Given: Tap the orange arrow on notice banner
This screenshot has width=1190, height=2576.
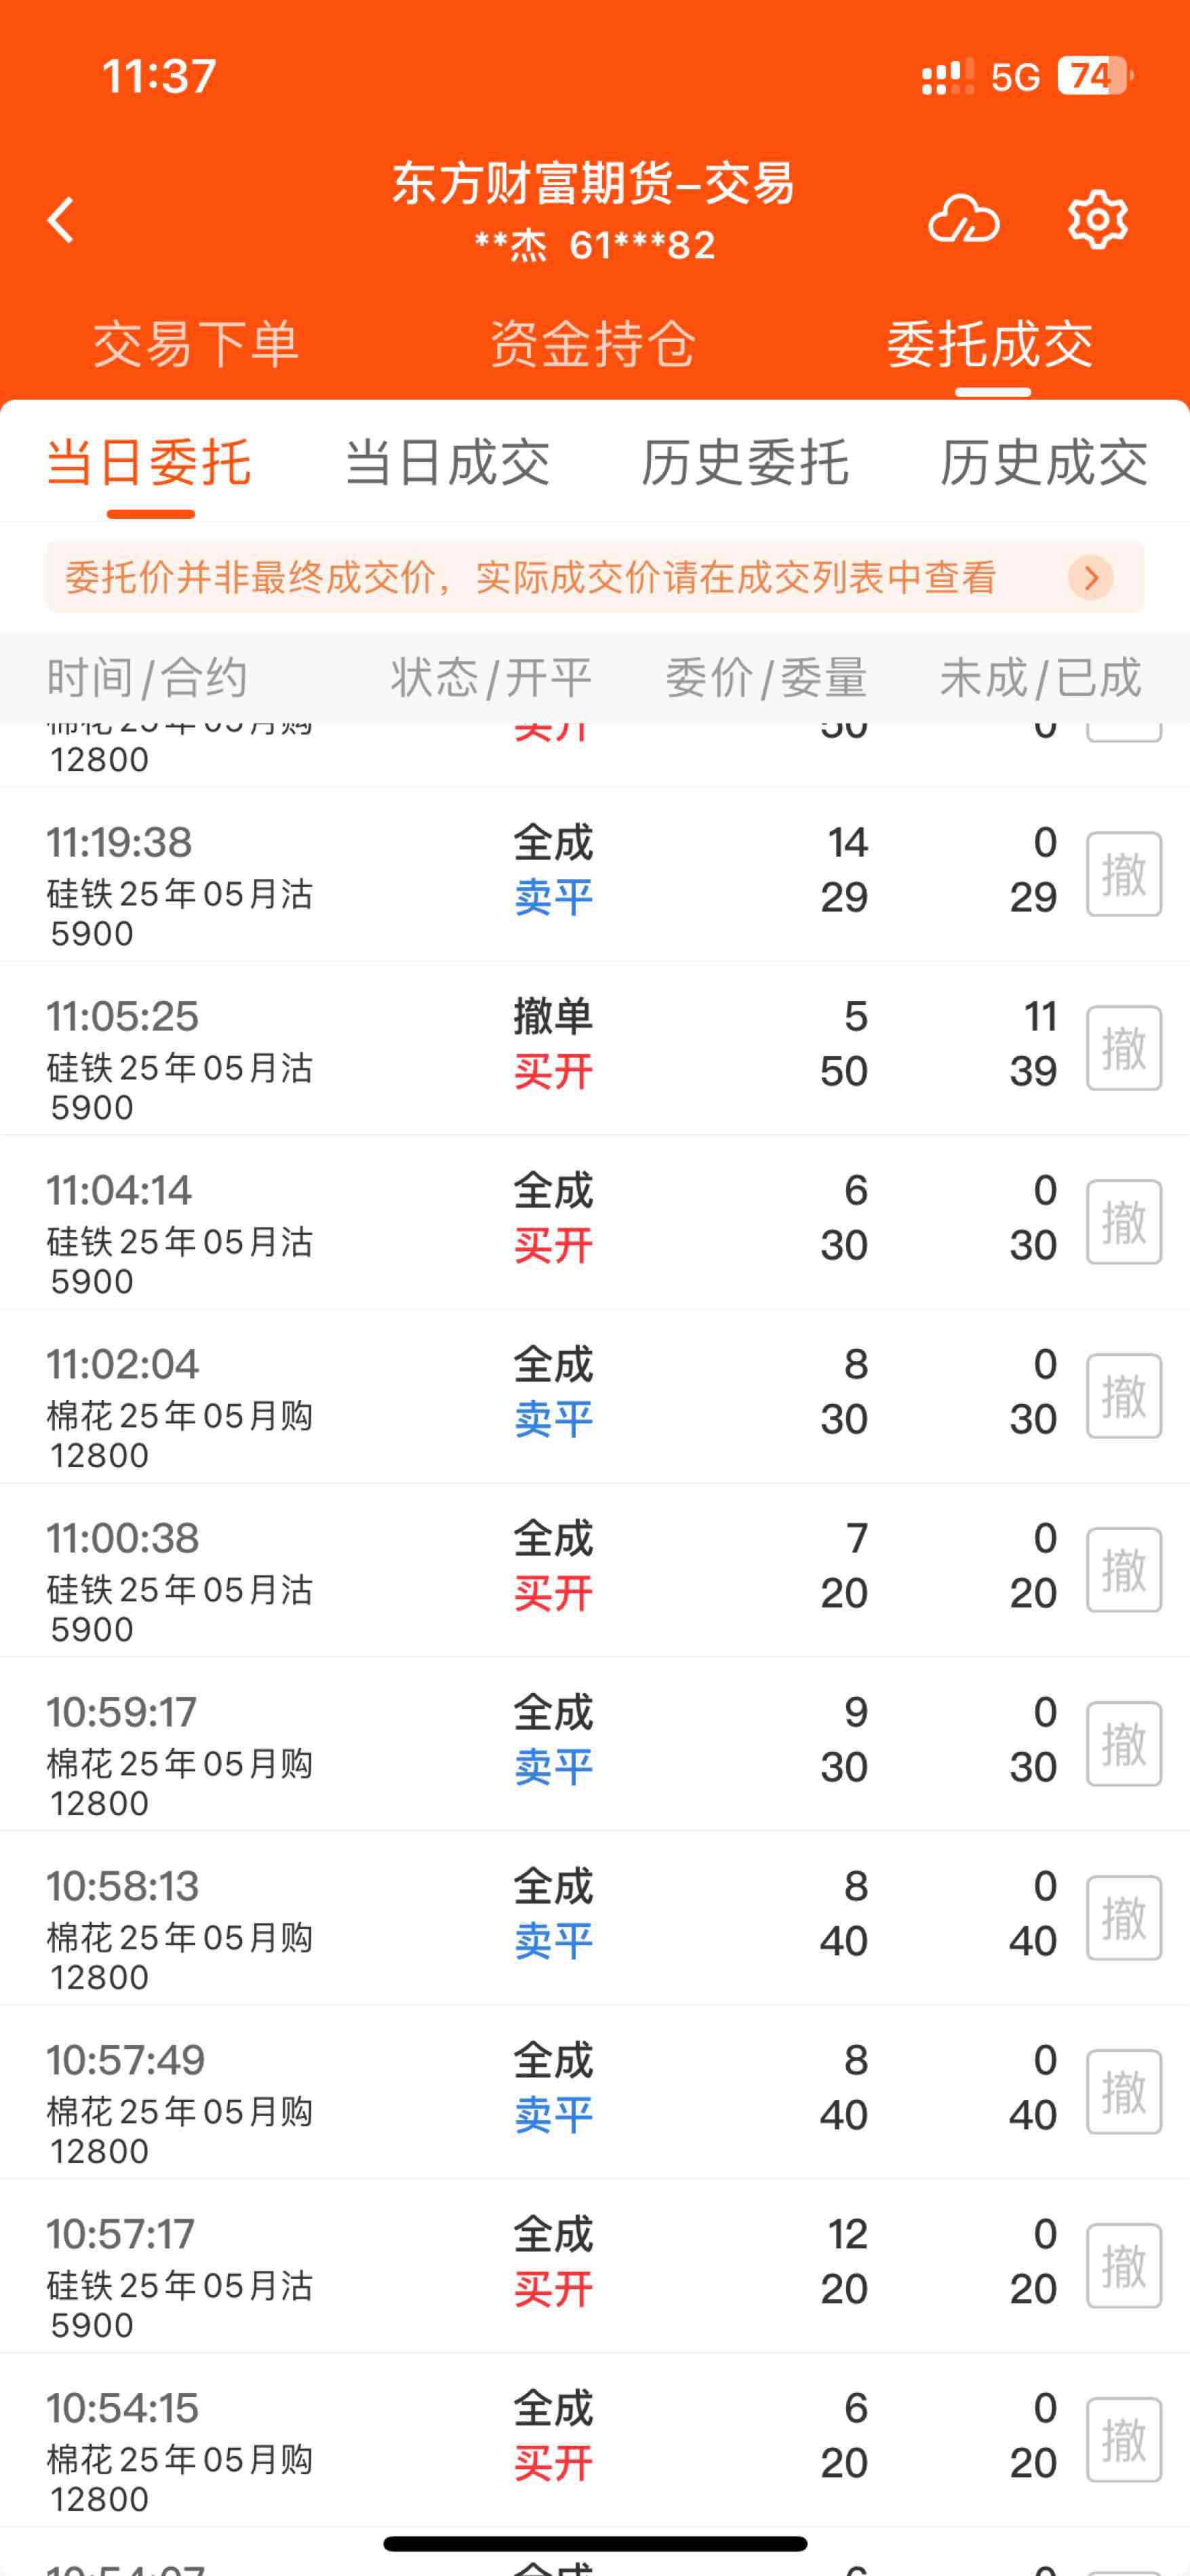Looking at the screenshot, I should click(x=1091, y=577).
